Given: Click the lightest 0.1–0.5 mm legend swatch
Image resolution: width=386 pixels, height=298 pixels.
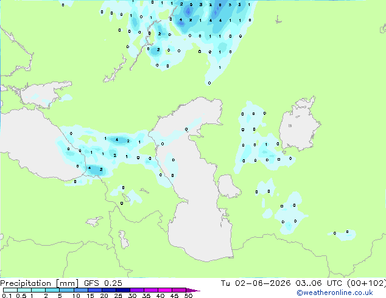Looking at the screenshot, I should pyautogui.click(x=10, y=290).
